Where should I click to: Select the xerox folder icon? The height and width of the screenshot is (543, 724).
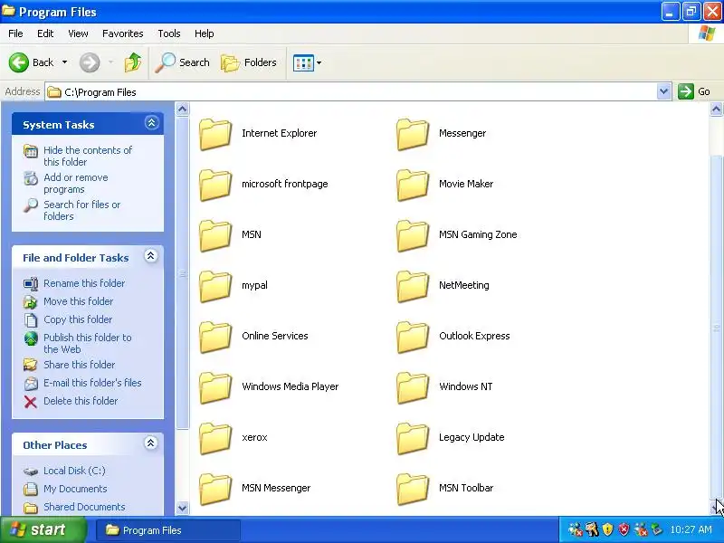coord(215,439)
